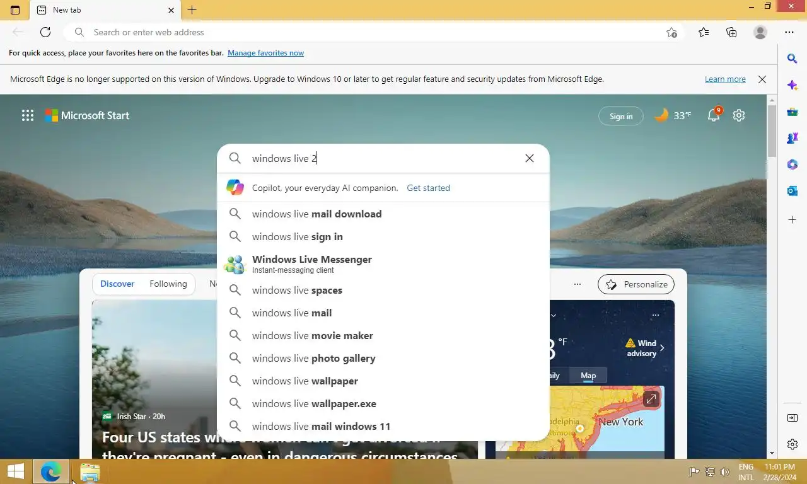Screen dimensions: 807x484
Task: Expand the weather map
Action: click(x=651, y=399)
